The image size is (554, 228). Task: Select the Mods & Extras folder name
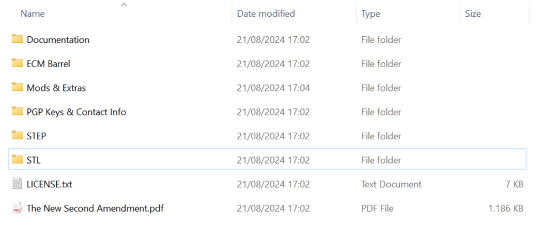click(56, 88)
